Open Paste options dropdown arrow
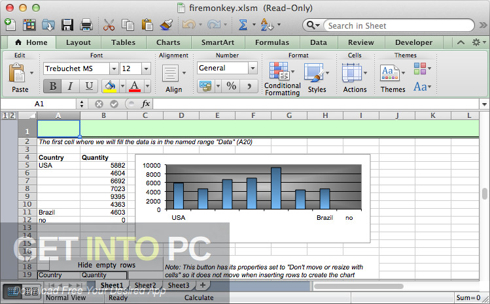The image size is (490, 304). (31, 73)
